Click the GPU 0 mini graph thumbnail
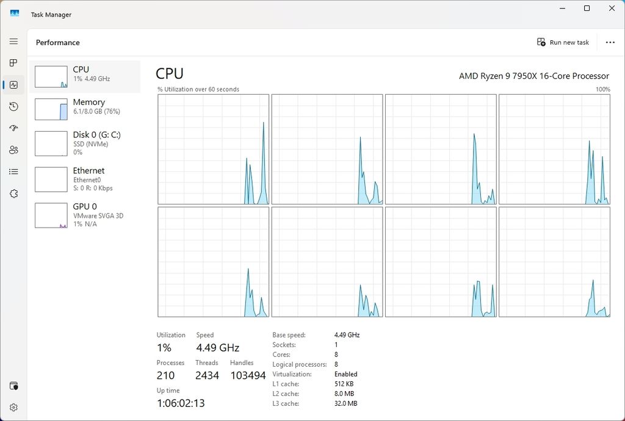The width and height of the screenshot is (625, 421). tap(51, 215)
